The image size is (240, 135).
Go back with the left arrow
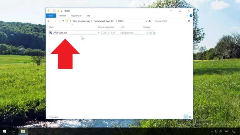[49, 21]
